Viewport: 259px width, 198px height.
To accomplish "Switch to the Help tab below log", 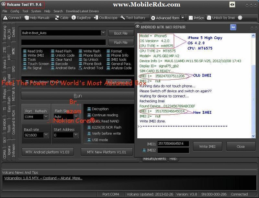I will 173,159.
